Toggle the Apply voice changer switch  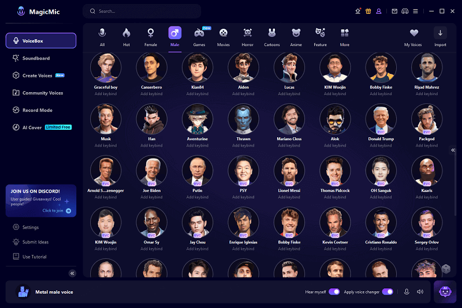point(388,291)
